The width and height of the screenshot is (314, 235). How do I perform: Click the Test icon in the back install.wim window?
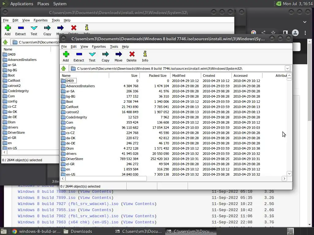[x=34, y=28]
